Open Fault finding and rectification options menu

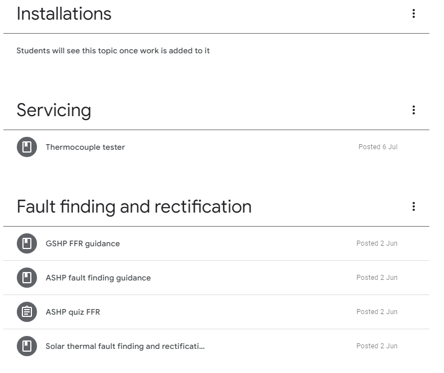pyautogui.click(x=413, y=206)
